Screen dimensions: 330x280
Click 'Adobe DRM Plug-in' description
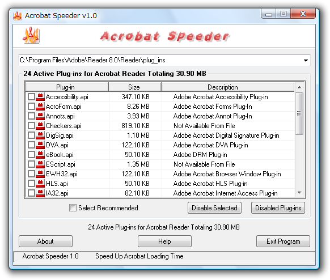pos(200,155)
